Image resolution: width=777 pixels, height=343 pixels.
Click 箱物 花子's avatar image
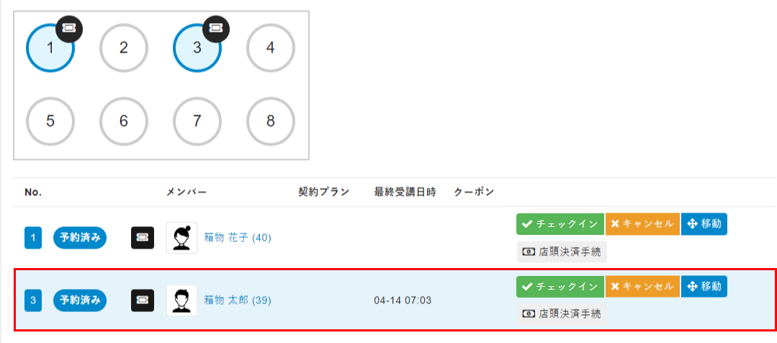pyautogui.click(x=181, y=238)
